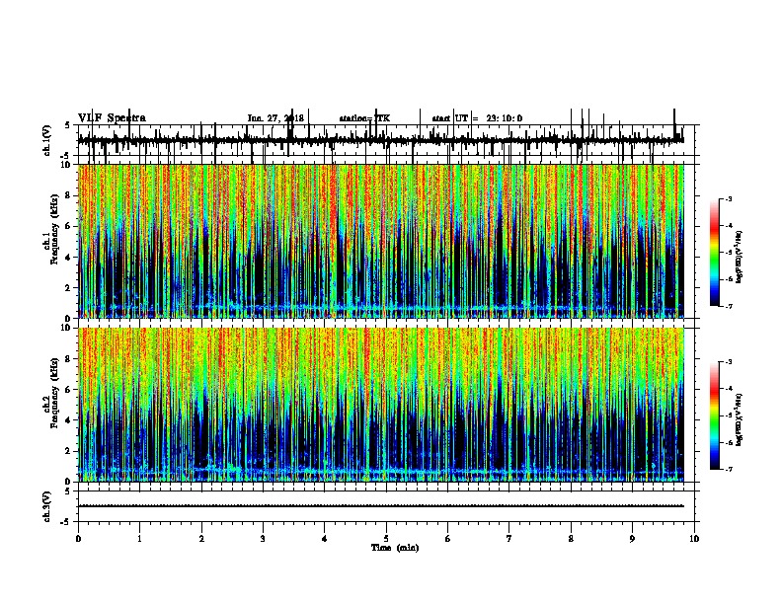Click the "-7" tick on ch.2 colorbar
Image resolution: width=782 pixels, height=604 pixels.
click(x=729, y=470)
